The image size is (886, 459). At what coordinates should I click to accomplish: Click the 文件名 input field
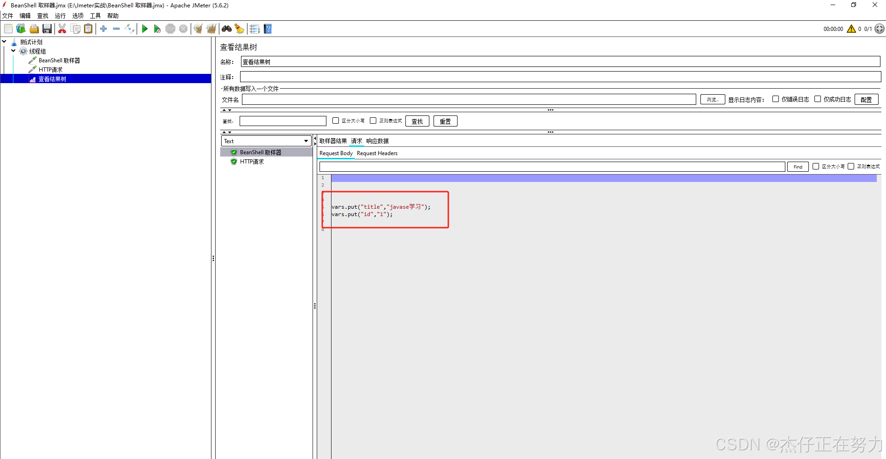coord(469,99)
